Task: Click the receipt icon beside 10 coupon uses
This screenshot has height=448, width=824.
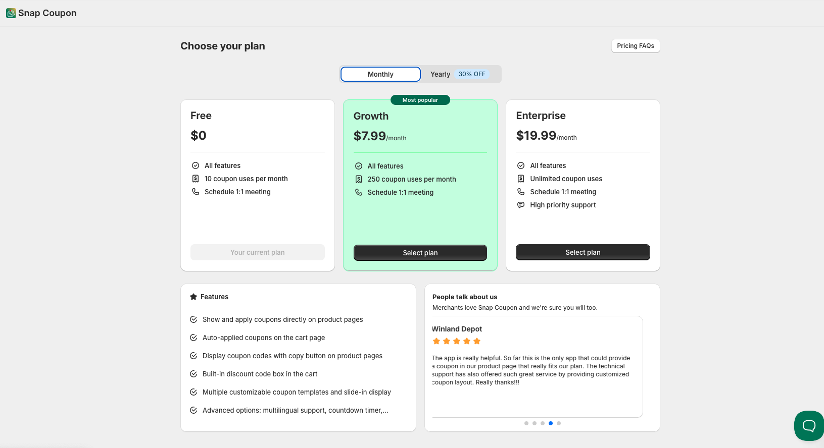Action: pyautogui.click(x=196, y=179)
